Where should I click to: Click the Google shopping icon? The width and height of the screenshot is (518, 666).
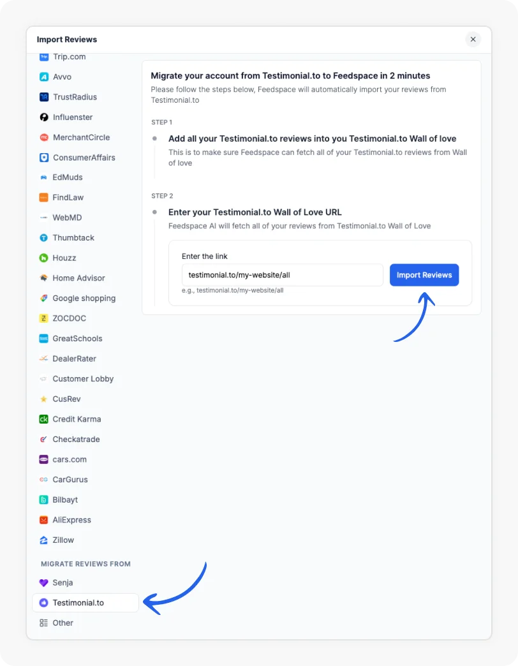[x=43, y=298]
